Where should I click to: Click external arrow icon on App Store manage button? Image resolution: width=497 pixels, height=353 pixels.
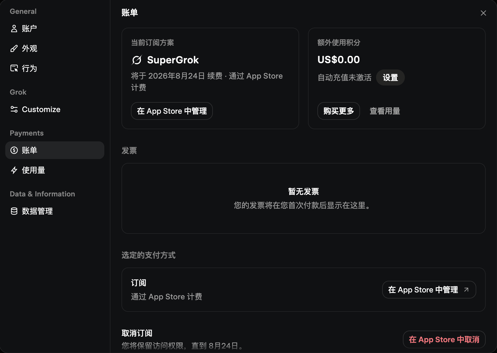466,290
